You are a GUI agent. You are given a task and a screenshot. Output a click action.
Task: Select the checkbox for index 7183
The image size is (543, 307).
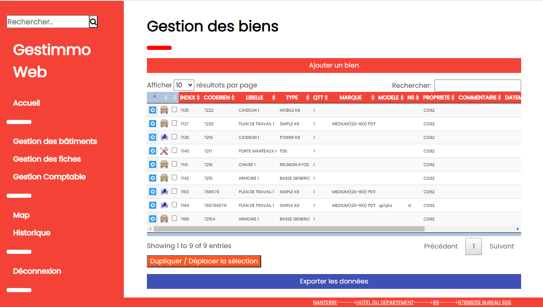pyautogui.click(x=175, y=191)
